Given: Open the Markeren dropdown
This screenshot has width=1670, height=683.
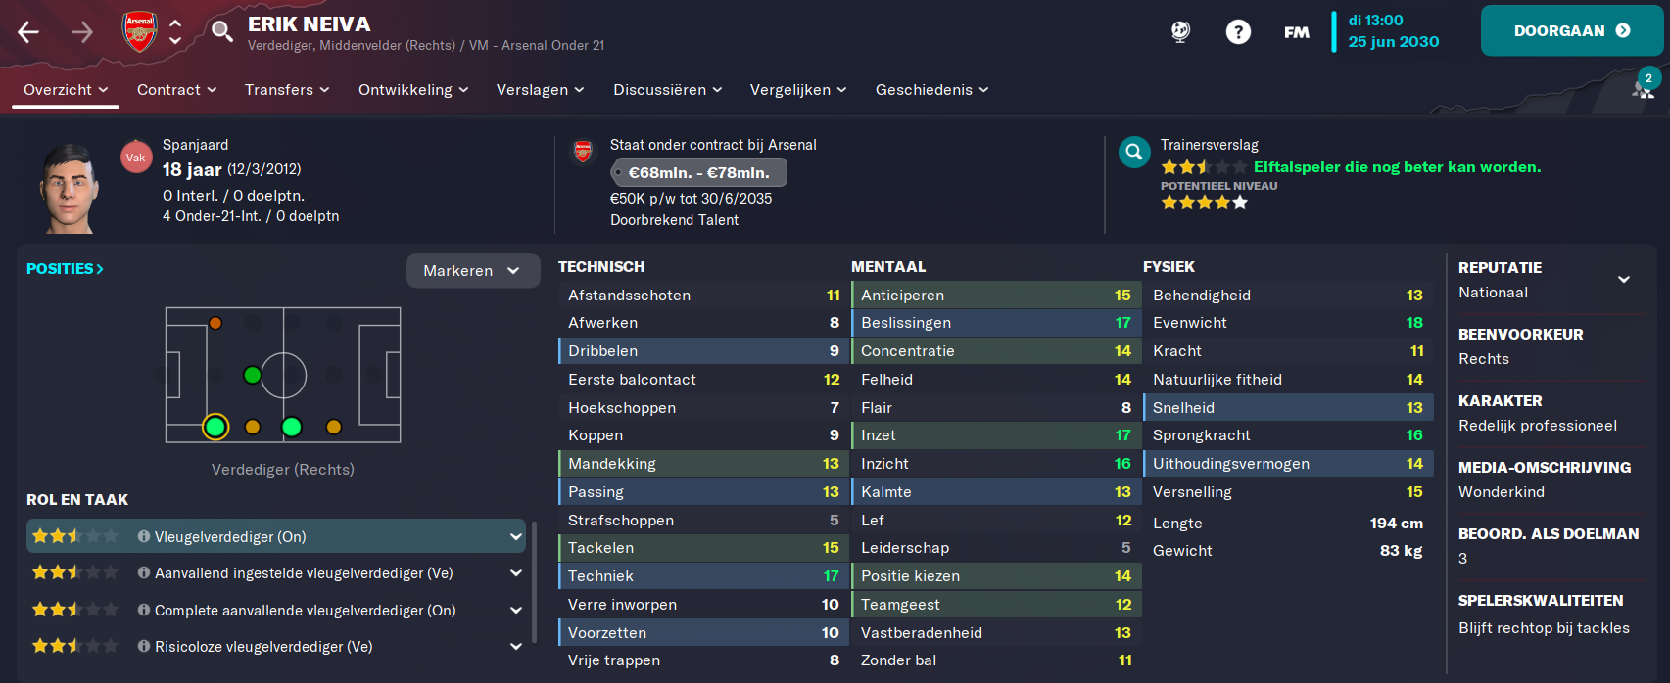Looking at the screenshot, I should [473, 271].
